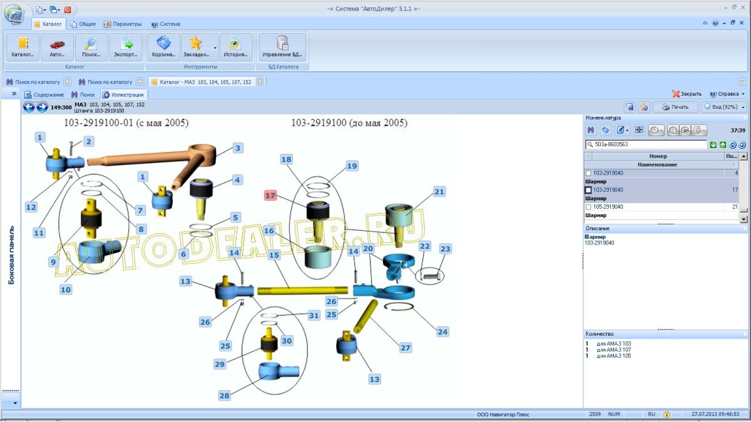The height and width of the screenshot is (422, 751).
Task: Open the Содержание tab
Action: pos(44,94)
